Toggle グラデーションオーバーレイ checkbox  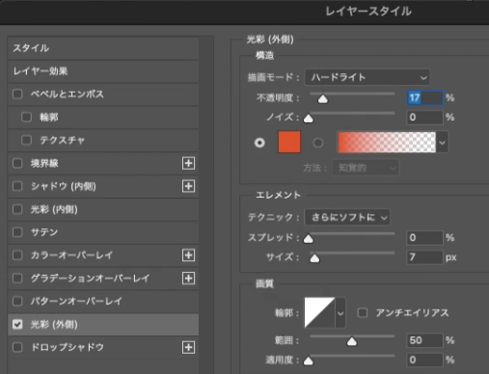click(17, 279)
